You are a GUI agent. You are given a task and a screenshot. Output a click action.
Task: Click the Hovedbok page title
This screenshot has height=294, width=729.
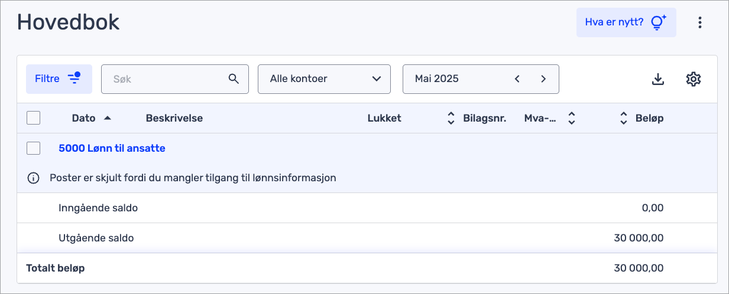click(69, 22)
